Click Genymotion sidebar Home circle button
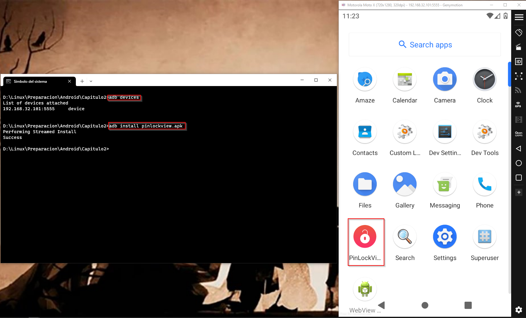 [519, 163]
